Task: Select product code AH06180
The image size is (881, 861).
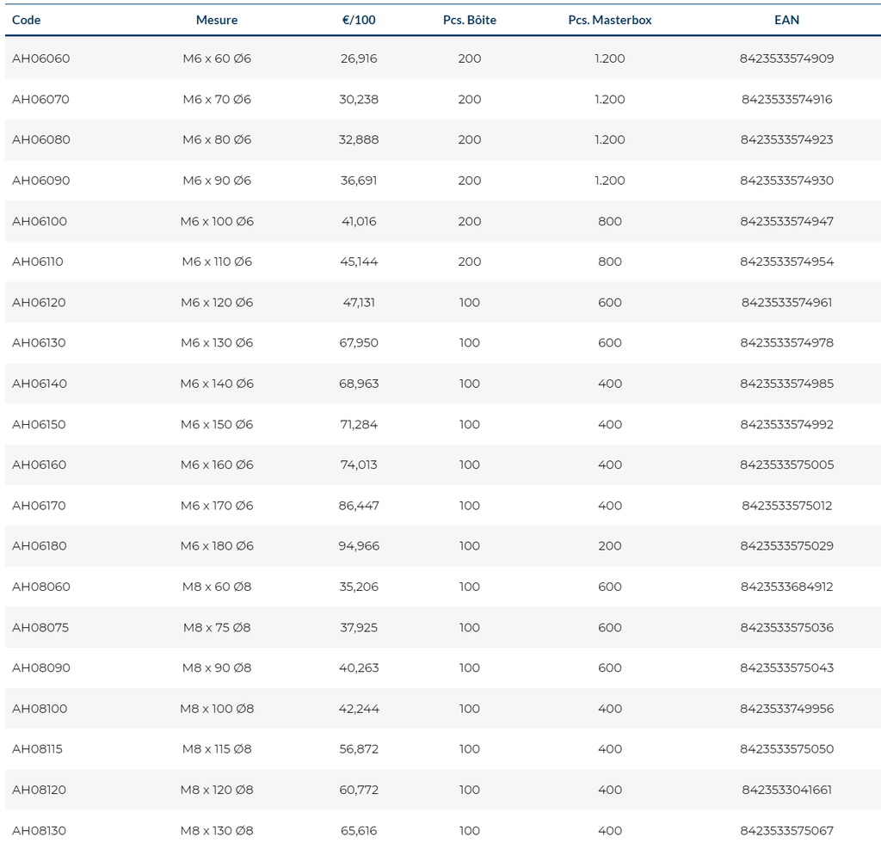Action: coord(40,546)
